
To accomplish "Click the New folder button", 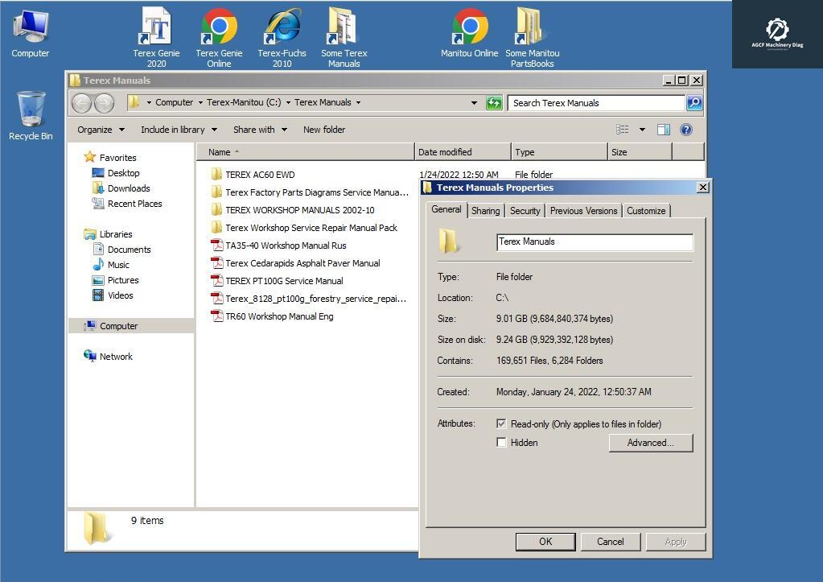I will 324,129.
